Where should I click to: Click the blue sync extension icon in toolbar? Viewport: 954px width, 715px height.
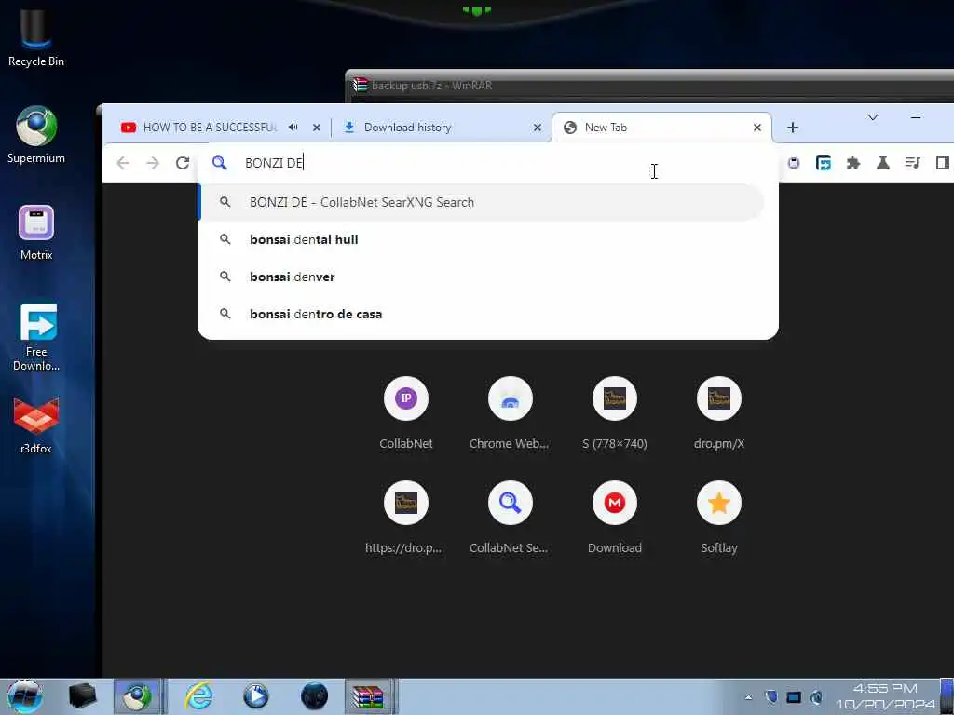coord(824,163)
